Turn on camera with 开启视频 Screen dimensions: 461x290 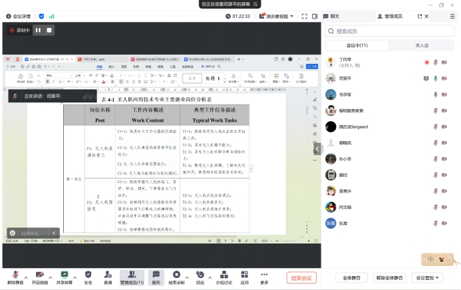39,274
